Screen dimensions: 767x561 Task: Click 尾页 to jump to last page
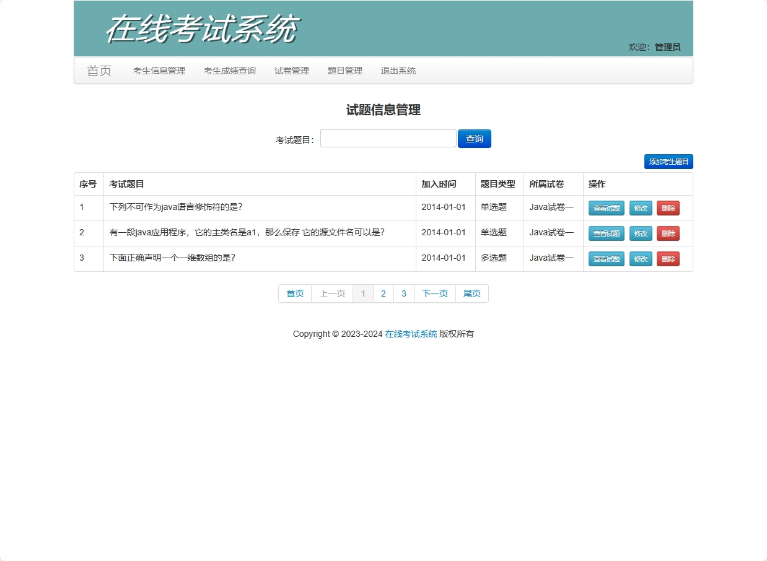(x=471, y=294)
